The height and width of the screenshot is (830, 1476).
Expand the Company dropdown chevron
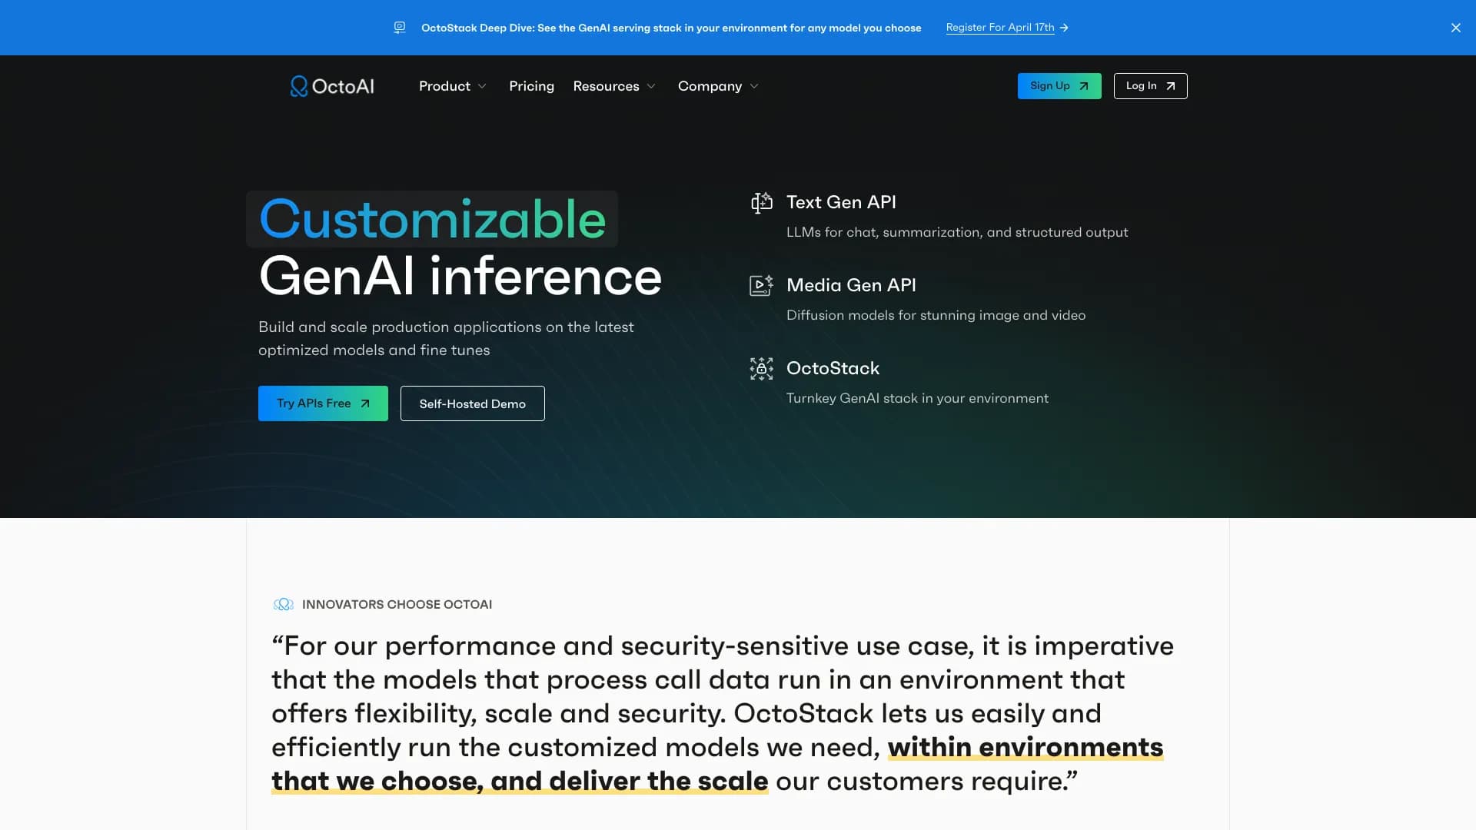pyautogui.click(x=754, y=86)
